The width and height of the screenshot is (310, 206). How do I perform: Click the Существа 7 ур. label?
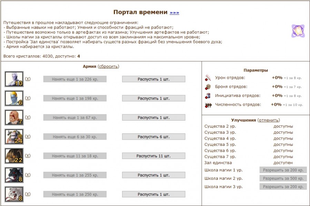[x=220, y=157]
